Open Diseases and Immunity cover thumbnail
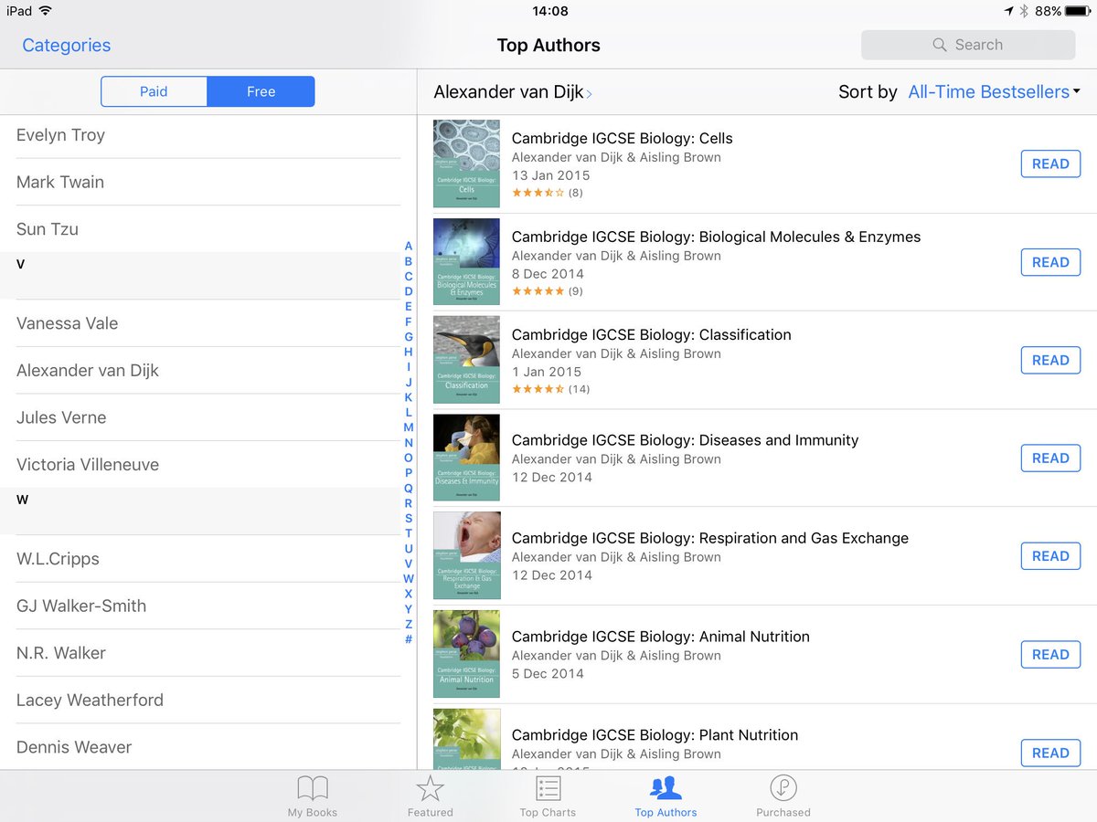 point(466,458)
